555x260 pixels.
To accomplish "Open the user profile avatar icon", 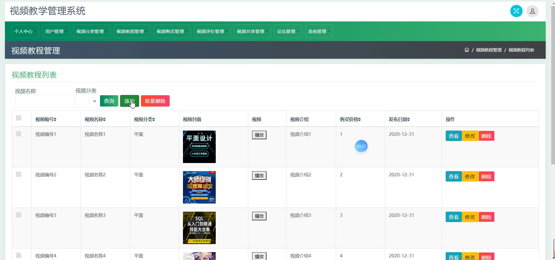I will click(x=532, y=11).
